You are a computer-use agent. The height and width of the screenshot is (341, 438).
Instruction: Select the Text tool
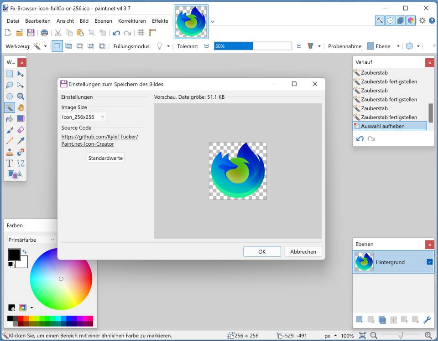tap(10, 163)
